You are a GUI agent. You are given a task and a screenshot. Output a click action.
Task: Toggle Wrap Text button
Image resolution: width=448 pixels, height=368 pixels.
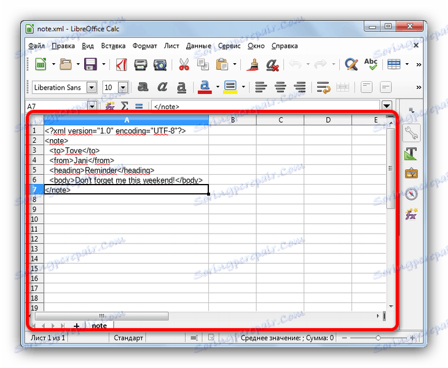(x=323, y=87)
